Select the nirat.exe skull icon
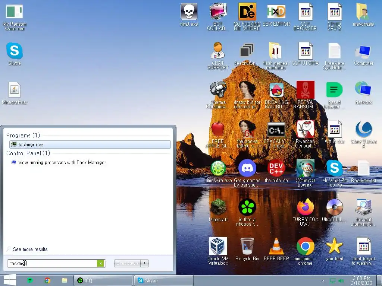Screen dimensions: 382x286 [x=189, y=15]
